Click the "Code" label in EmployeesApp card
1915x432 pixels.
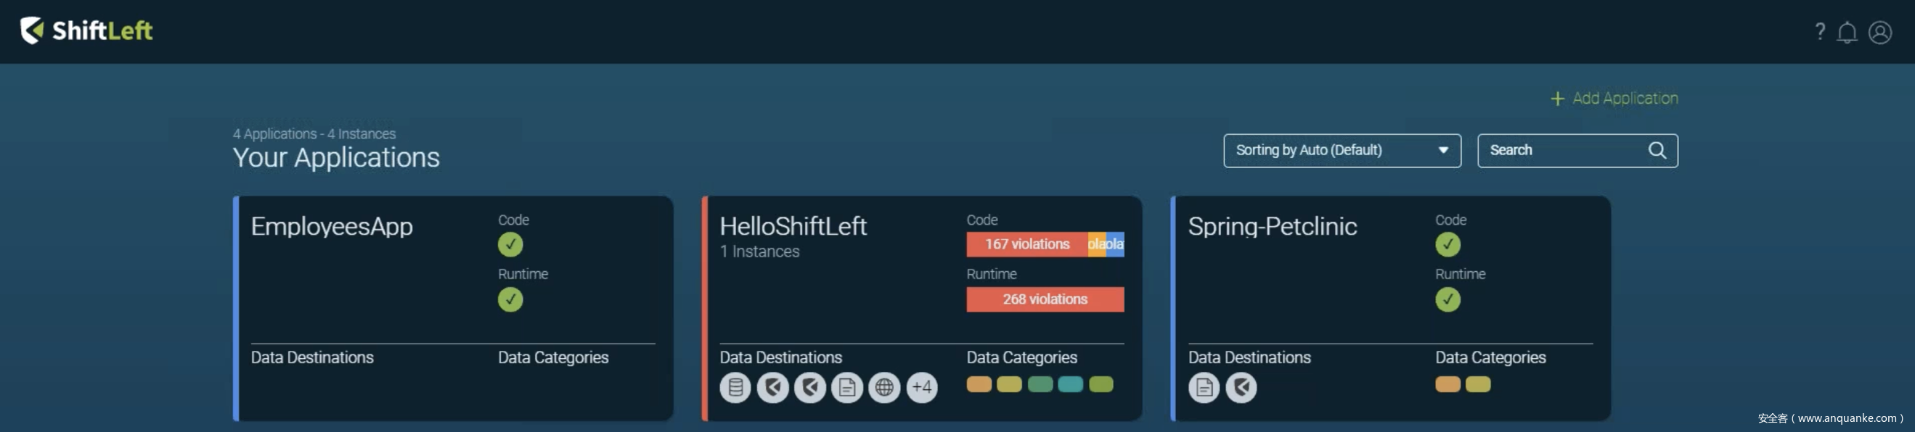[513, 220]
